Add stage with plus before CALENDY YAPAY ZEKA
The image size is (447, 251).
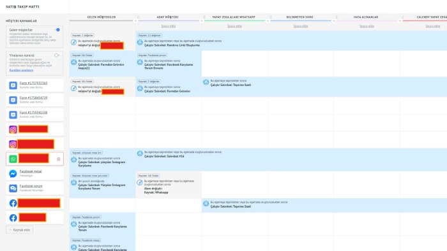(x=400, y=21)
